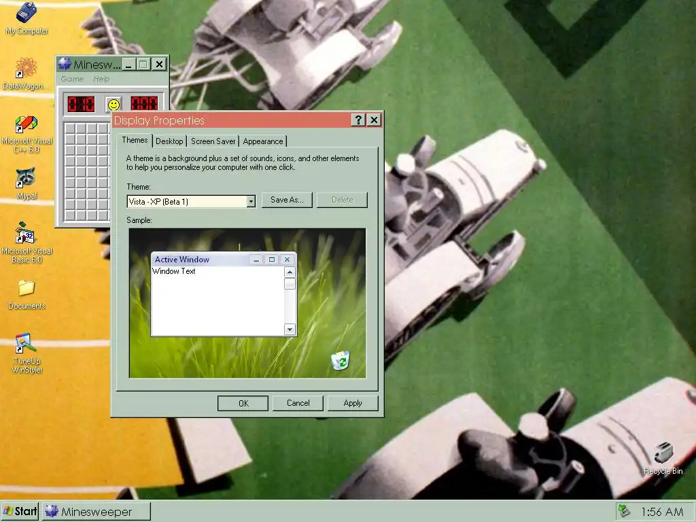Switch to the Appearance tab
The height and width of the screenshot is (522, 696).
[x=263, y=141]
